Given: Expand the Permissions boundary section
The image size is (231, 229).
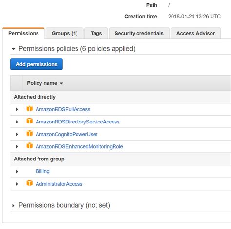Looking at the screenshot, I should [13, 206].
